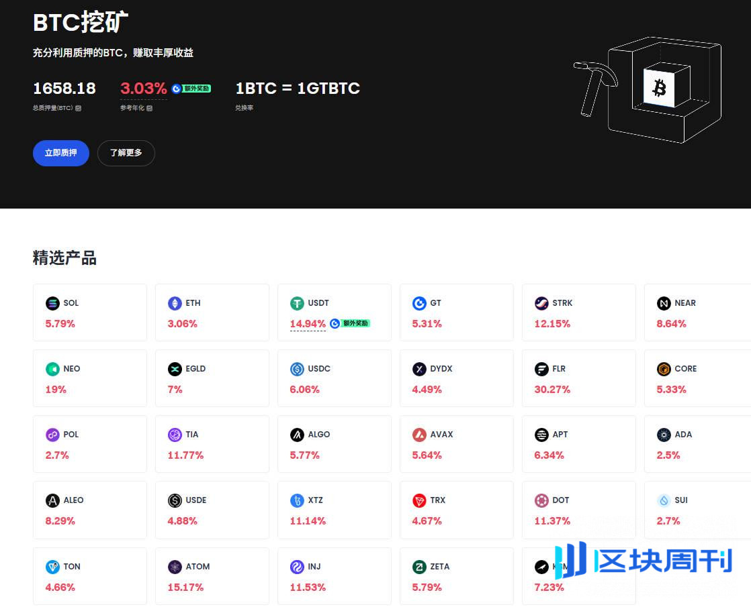Open the 了解更多 learn more button

126,153
